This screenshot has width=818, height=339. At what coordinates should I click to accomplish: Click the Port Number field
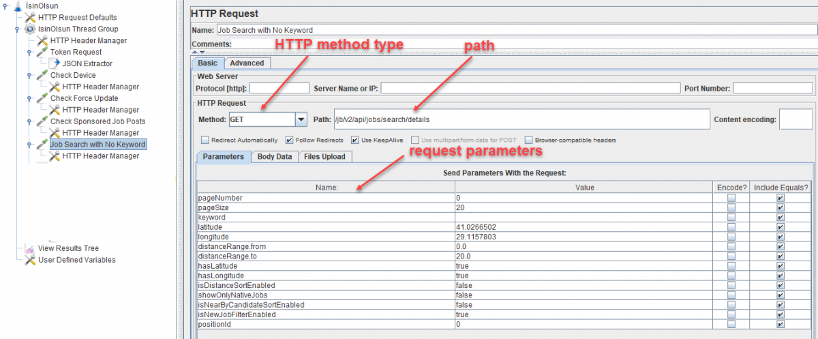pyautogui.click(x=773, y=88)
